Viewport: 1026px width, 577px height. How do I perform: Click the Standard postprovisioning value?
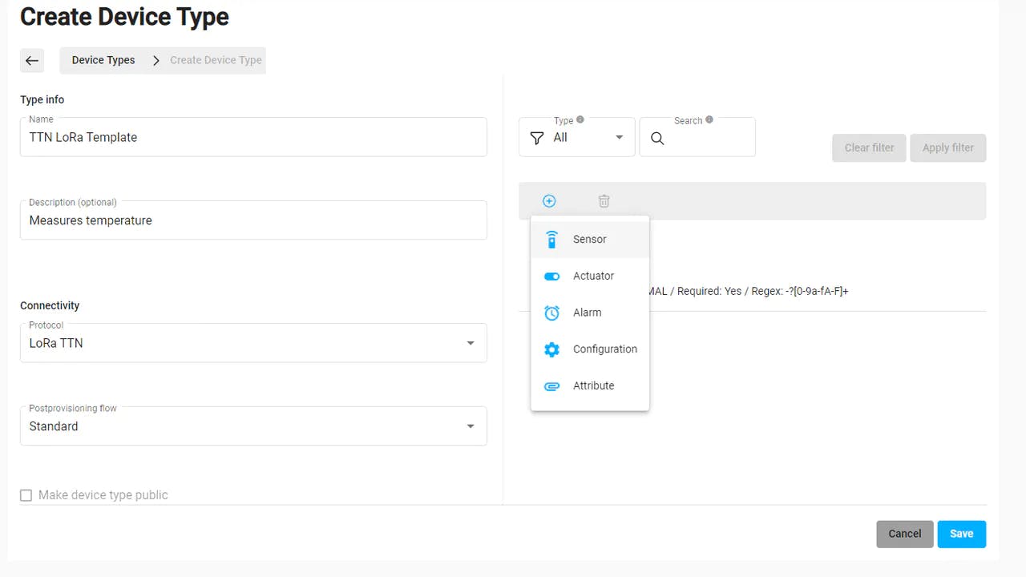click(x=54, y=426)
